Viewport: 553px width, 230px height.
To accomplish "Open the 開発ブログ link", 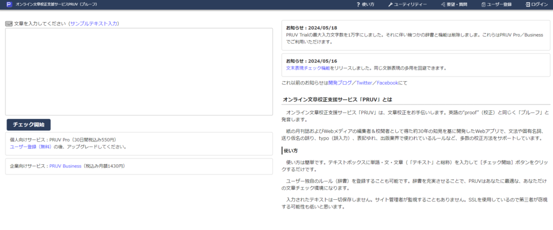I will (x=340, y=82).
